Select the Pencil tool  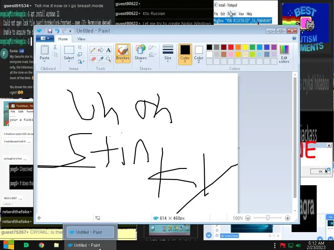[x=93, y=50]
